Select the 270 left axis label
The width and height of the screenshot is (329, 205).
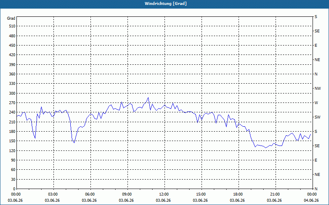pyautogui.click(x=12, y=103)
